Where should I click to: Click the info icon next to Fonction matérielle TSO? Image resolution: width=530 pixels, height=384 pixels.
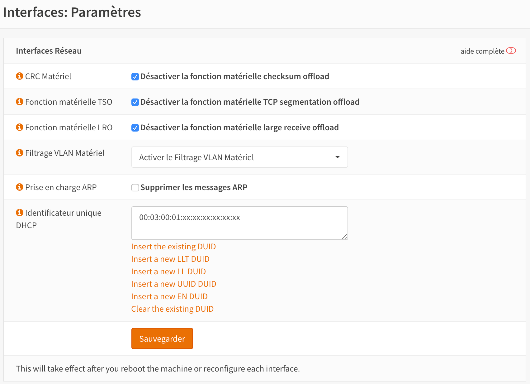(x=20, y=102)
